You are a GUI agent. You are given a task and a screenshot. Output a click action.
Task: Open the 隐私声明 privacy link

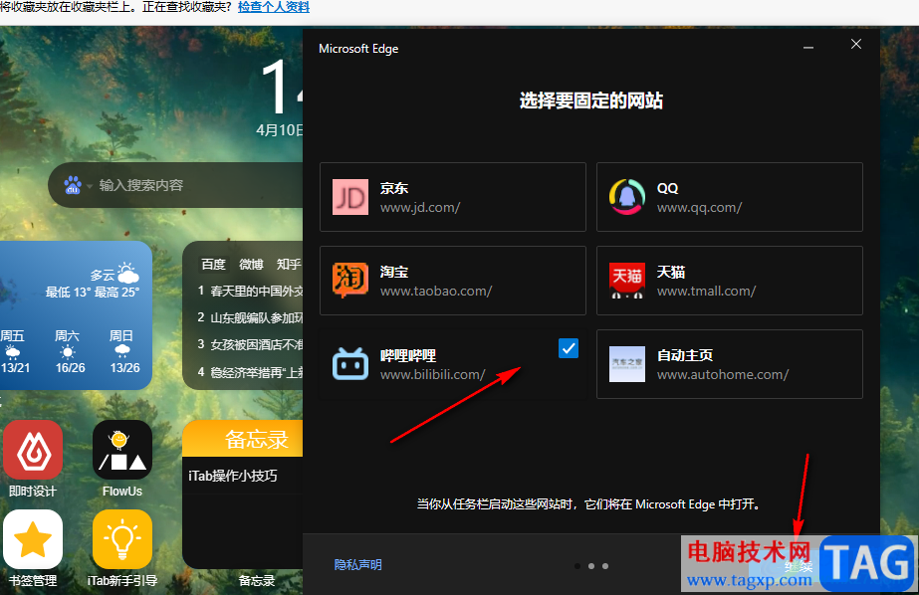click(357, 564)
